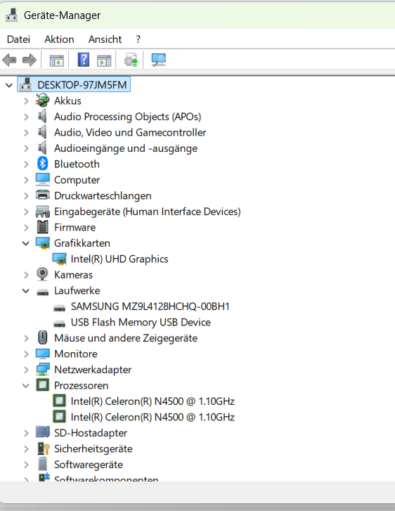Click the Kameras webcam icon
This screenshot has height=511, width=395.
(x=42, y=274)
